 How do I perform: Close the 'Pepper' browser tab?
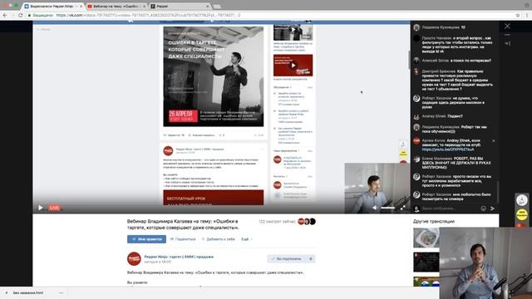pyautogui.click(x=207, y=6)
